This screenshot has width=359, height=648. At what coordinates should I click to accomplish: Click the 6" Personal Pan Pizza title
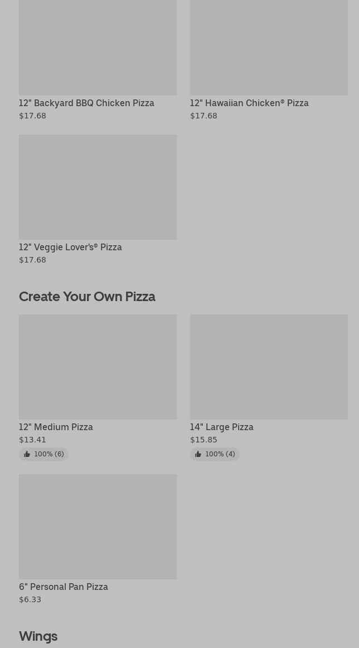(x=64, y=587)
